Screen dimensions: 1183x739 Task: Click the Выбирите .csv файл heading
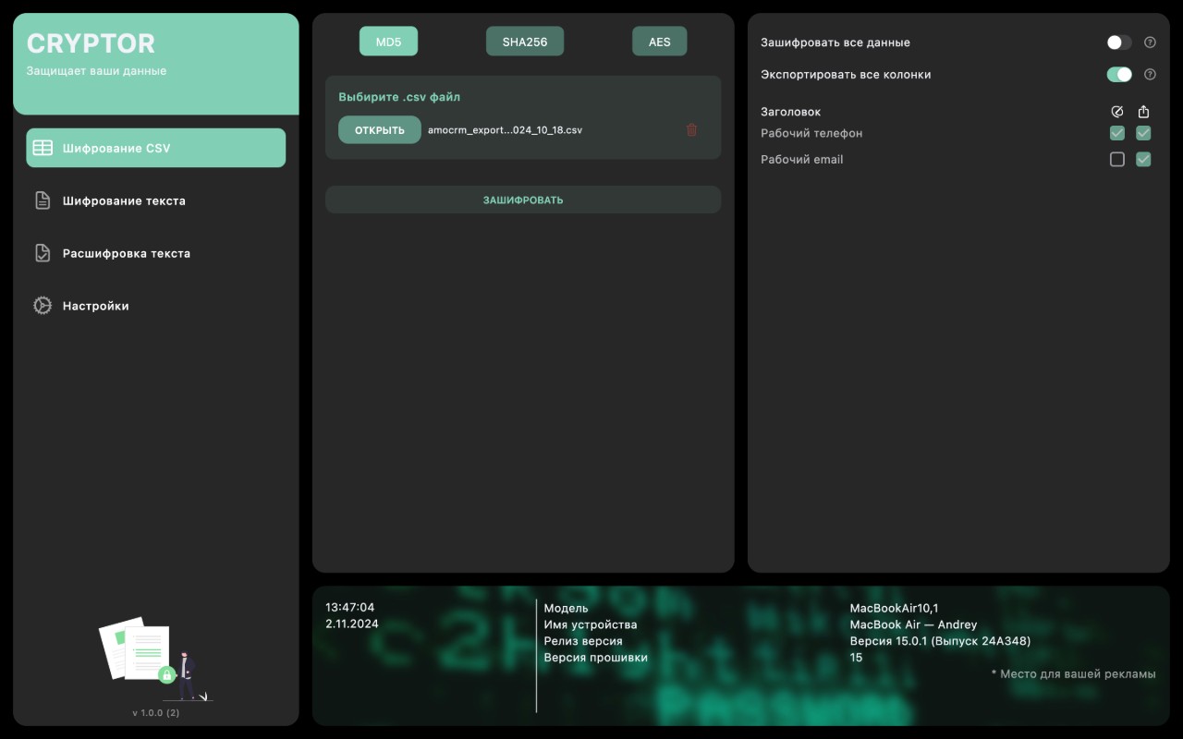click(399, 97)
